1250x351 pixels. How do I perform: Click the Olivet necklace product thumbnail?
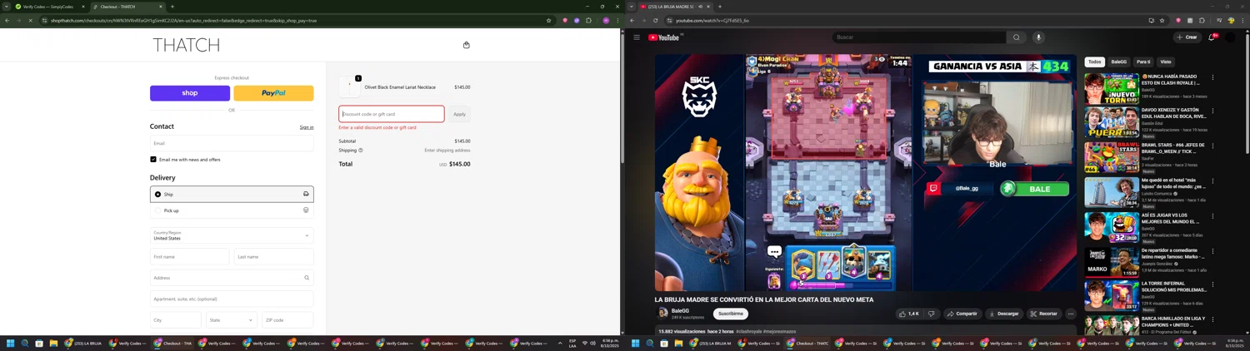coord(349,87)
